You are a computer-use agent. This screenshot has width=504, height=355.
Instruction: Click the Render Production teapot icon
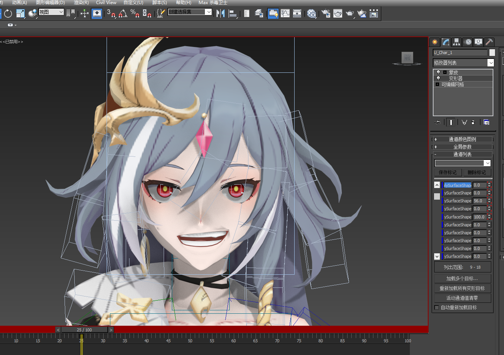click(350, 14)
